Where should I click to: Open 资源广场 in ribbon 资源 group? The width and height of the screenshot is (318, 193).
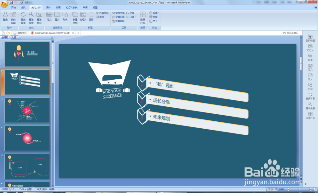click(142, 18)
